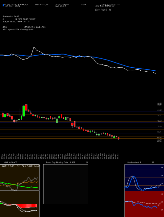This screenshot has width=164, height=217.
Task: Click the 72.14 price axis label
Action: [x=159, y=127]
